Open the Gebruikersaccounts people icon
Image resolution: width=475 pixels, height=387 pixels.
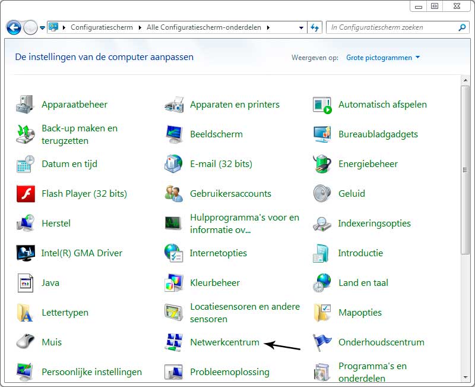pos(174,194)
